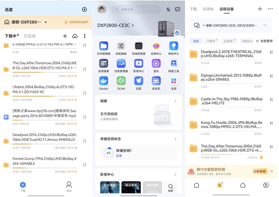This screenshot has width=279, height=197.
Task: Open the 任务管理器 task manager icon
Action: click(x=121, y=63)
